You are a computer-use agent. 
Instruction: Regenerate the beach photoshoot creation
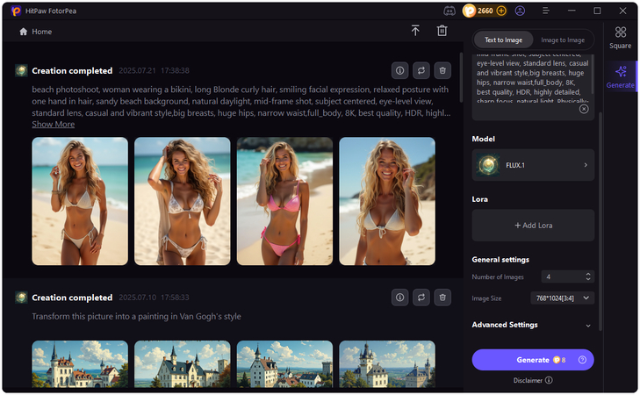(421, 70)
